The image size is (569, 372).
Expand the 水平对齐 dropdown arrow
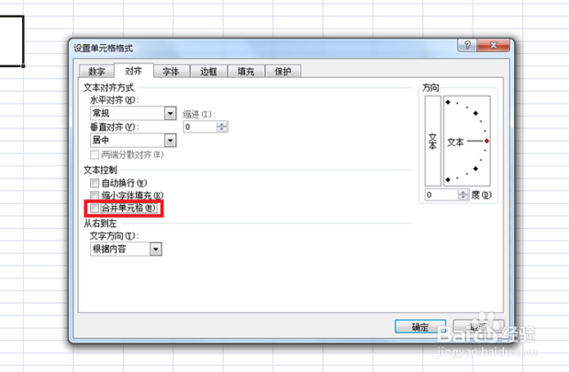170,113
